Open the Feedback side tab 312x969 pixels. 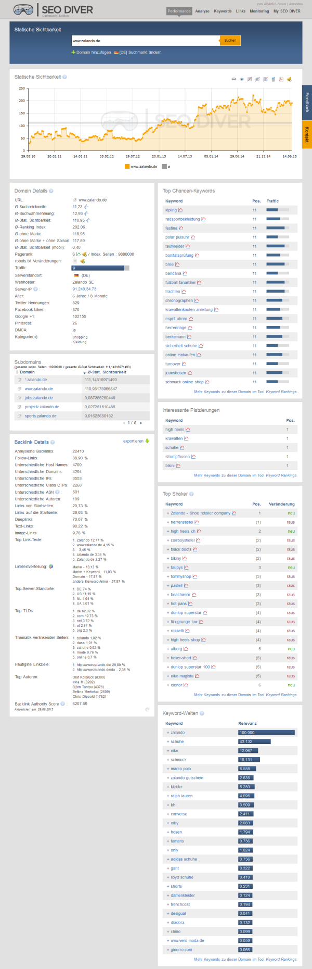pos(307,103)
